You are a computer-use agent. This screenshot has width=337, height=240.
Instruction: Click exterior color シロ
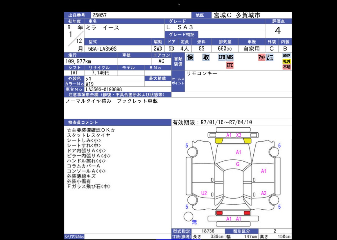click(88, 79)
